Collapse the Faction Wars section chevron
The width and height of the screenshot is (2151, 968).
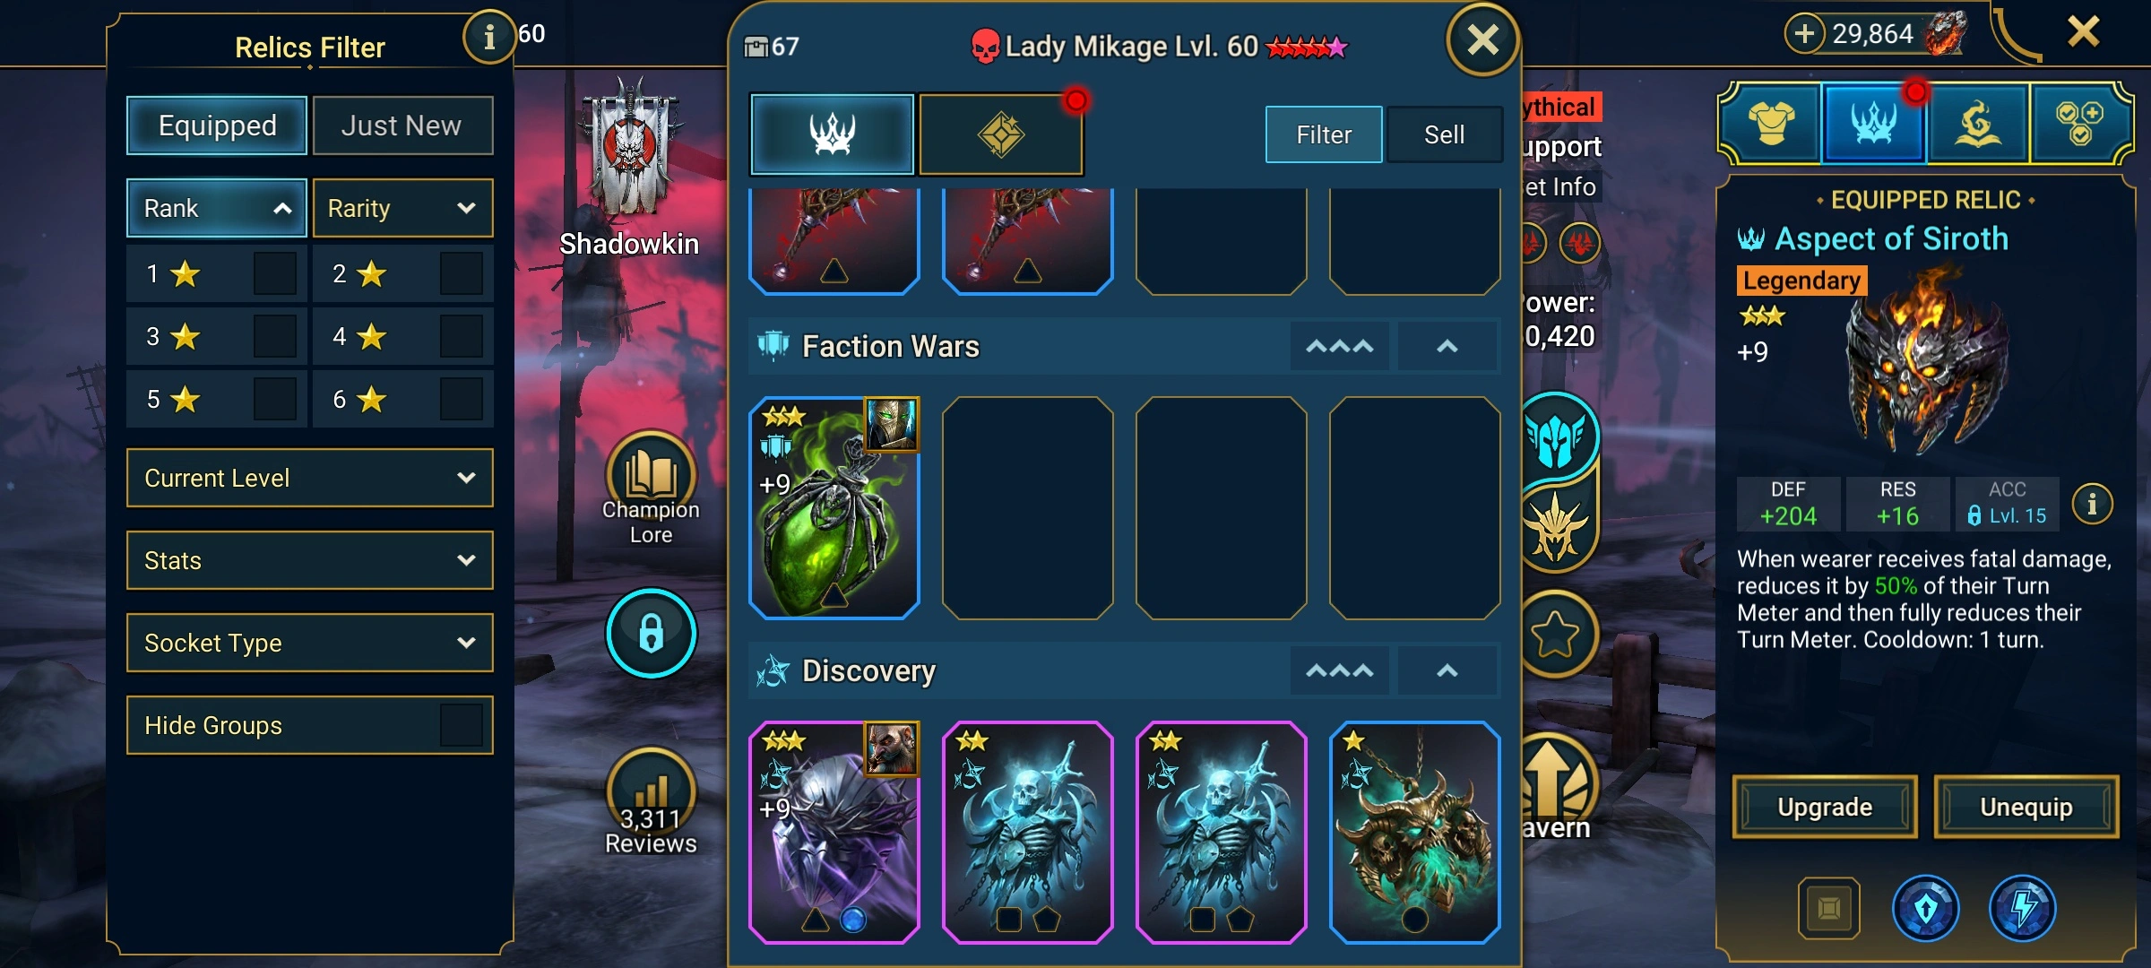coord(1447,346)
